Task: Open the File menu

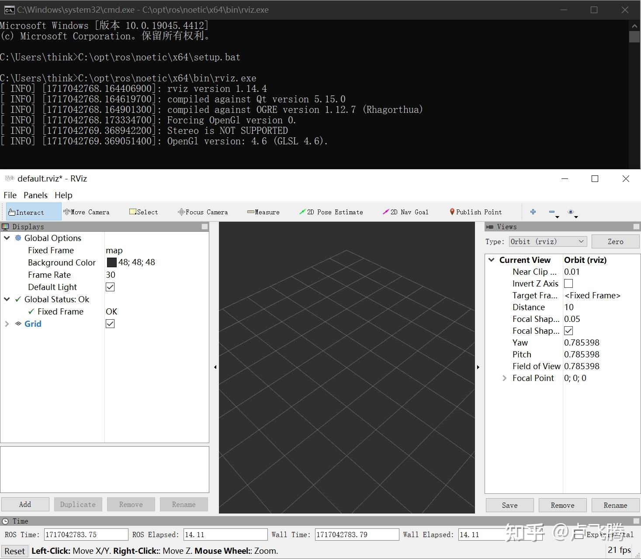Action: pyautogui.click(x=10, y=195)
